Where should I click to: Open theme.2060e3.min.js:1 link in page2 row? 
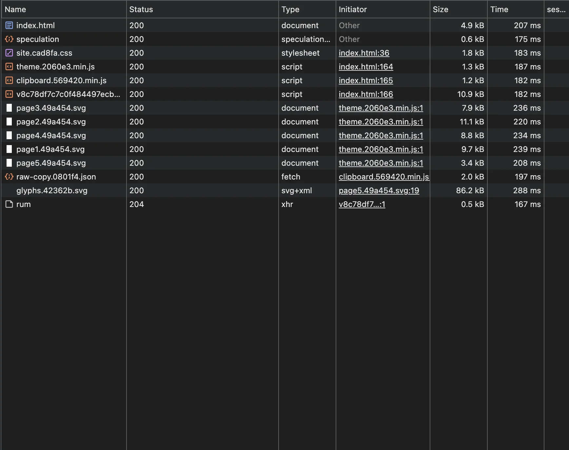(x=381, y=122)
